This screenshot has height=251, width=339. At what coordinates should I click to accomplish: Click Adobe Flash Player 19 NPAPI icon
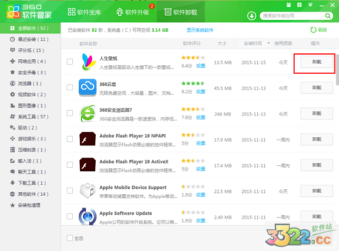click(x=88, y=139)
